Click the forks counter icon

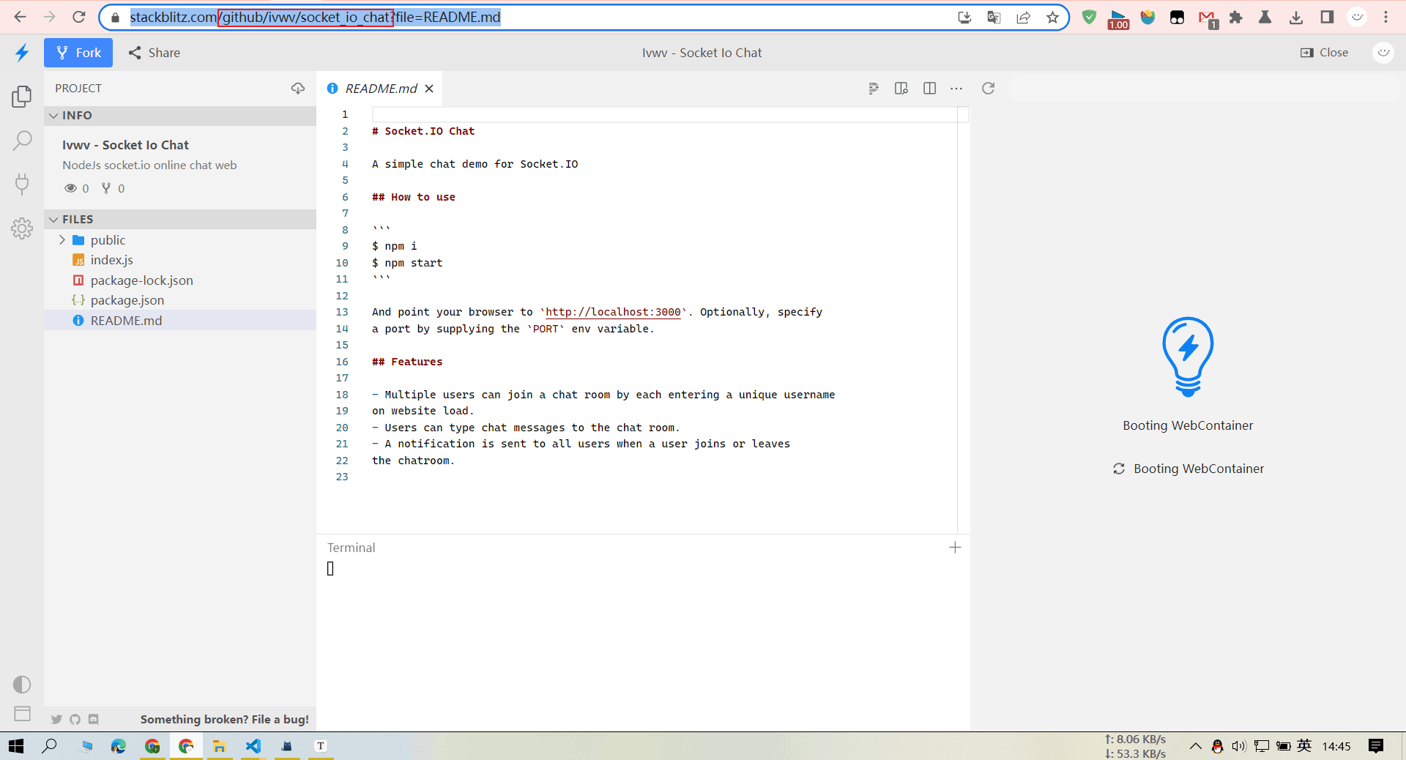click(113, 188)
